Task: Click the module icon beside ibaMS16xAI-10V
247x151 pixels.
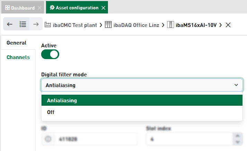Action: (x=170, y=25)
